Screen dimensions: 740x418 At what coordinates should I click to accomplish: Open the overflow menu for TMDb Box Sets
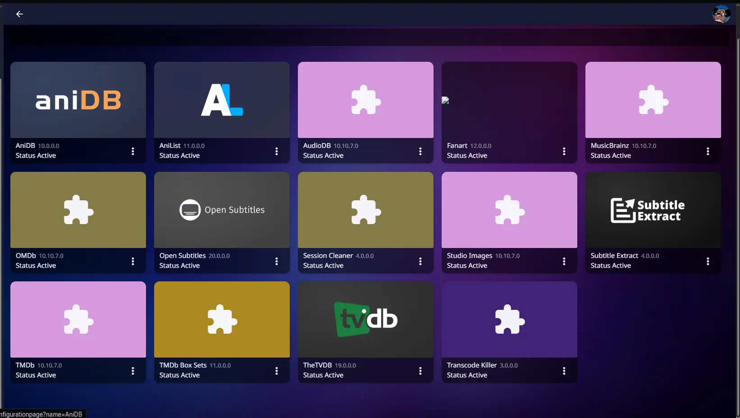coord(276,371)
